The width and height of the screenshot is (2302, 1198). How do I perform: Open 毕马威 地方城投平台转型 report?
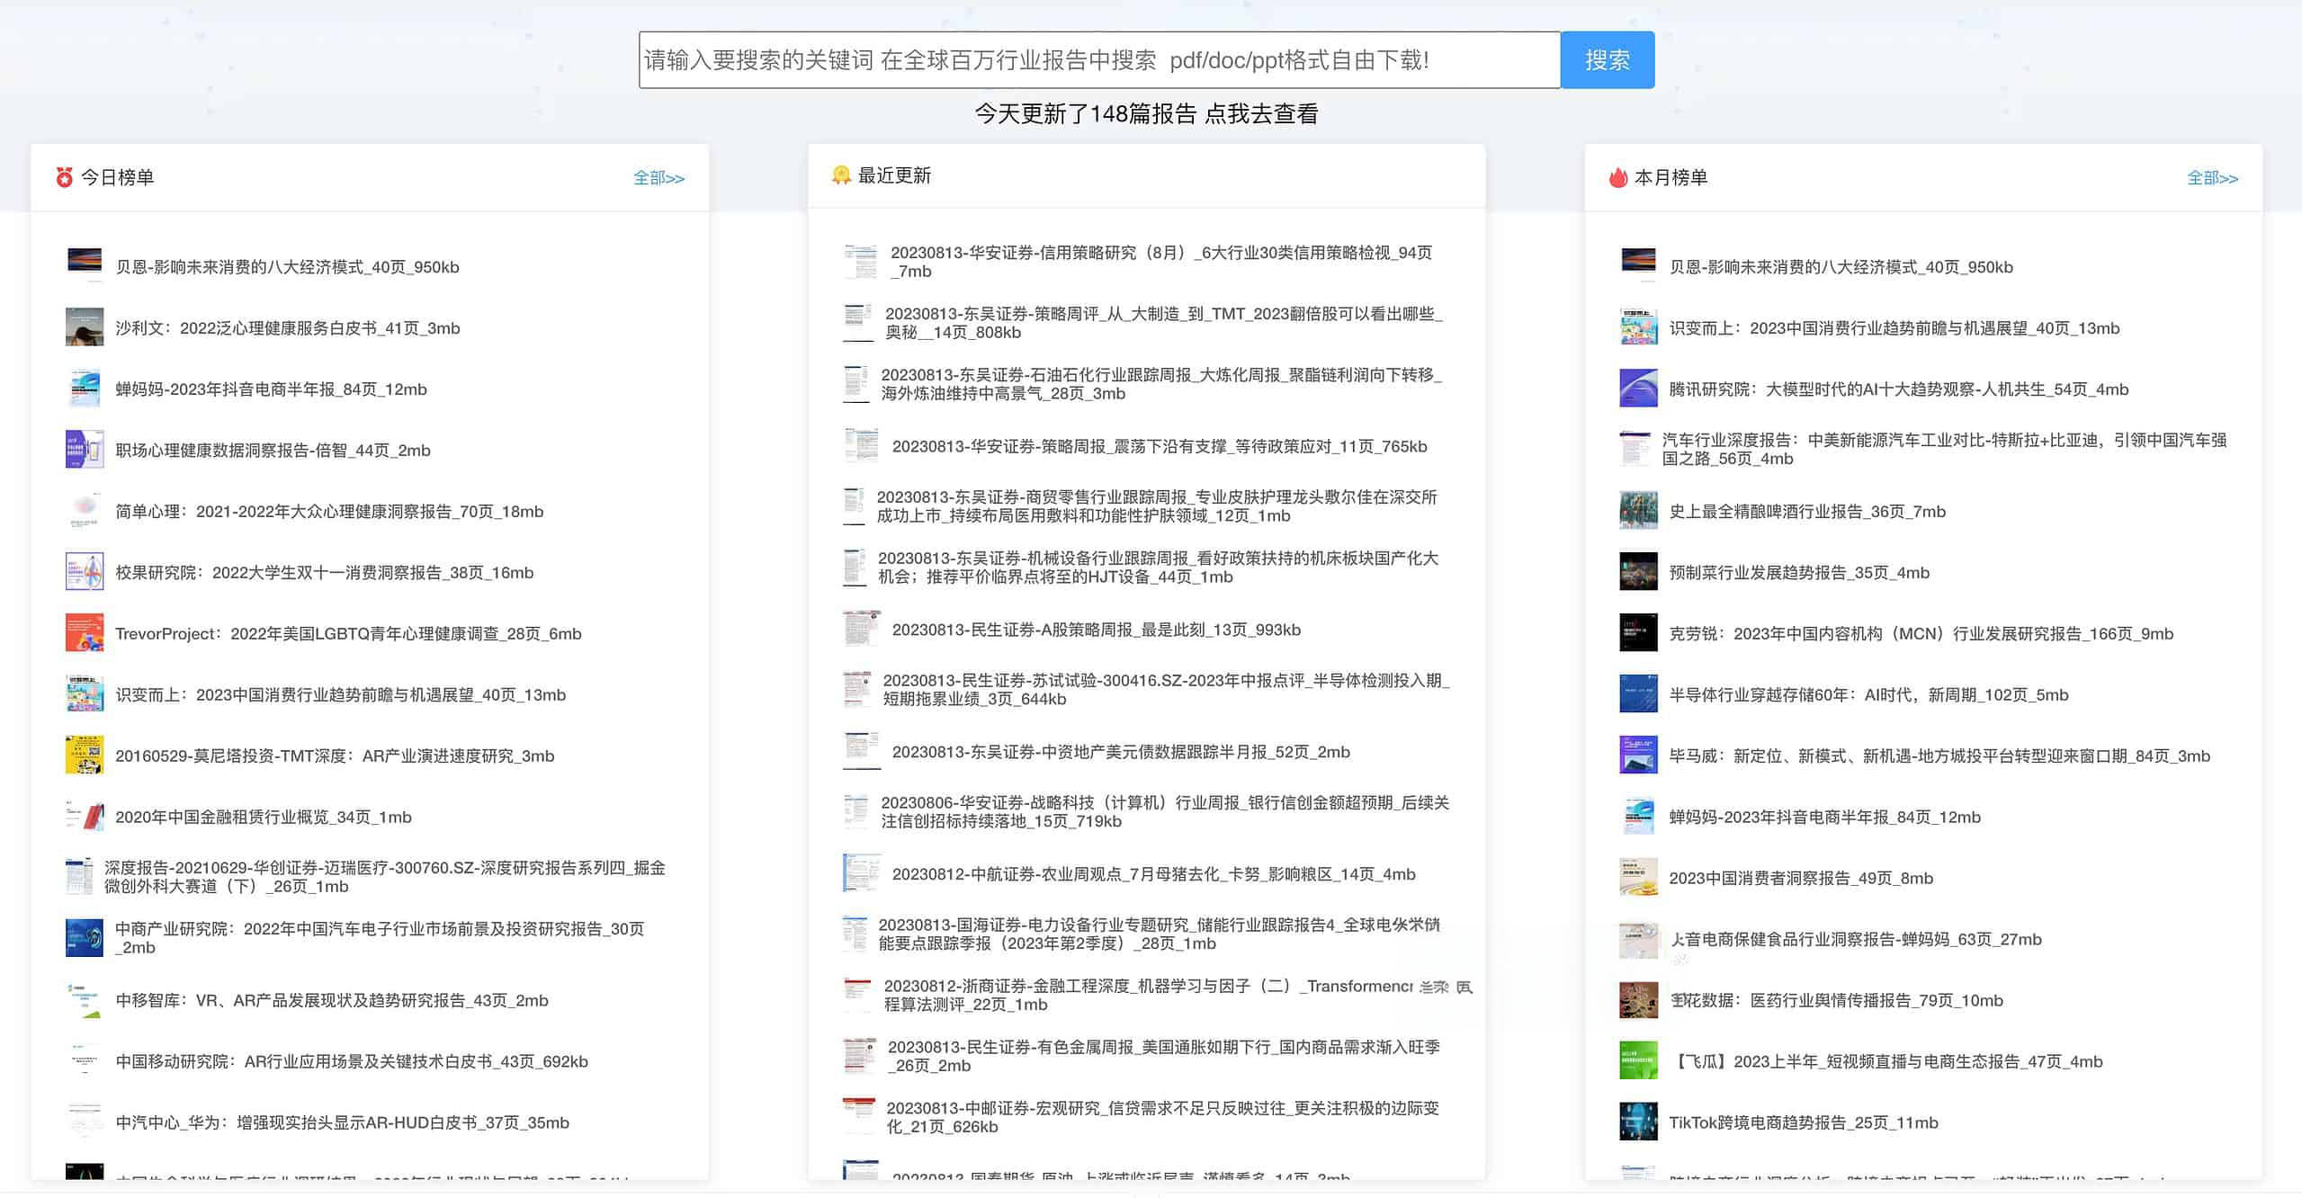(1939, 756)
